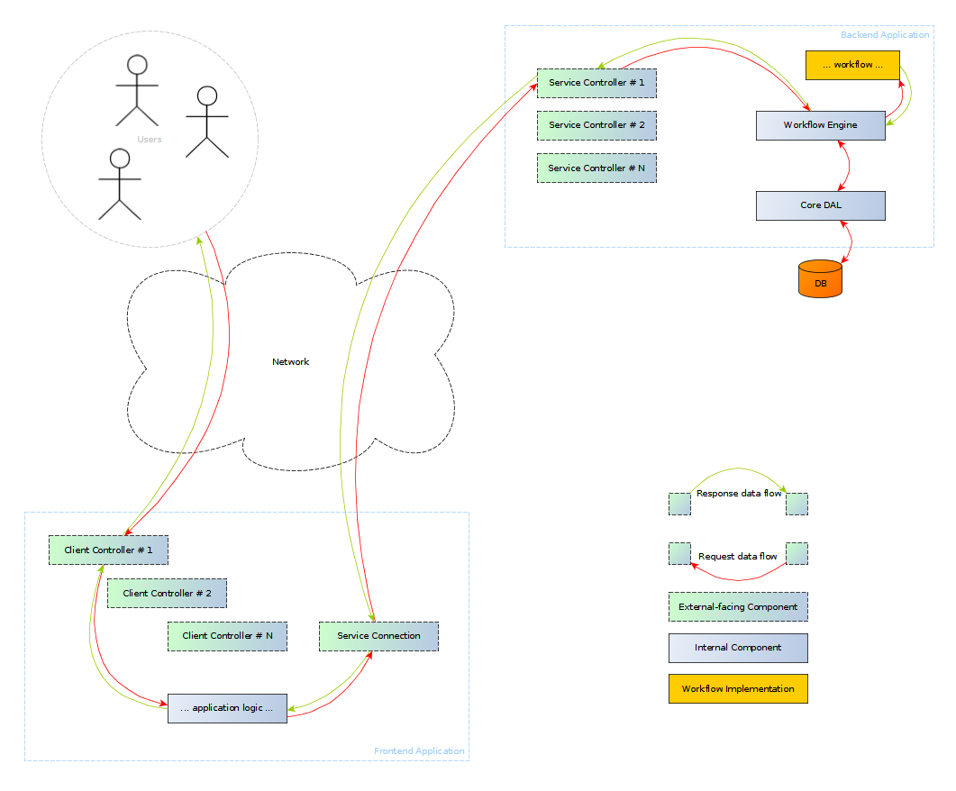Expand the Backend Application container
956x791 pixels.
884,34
